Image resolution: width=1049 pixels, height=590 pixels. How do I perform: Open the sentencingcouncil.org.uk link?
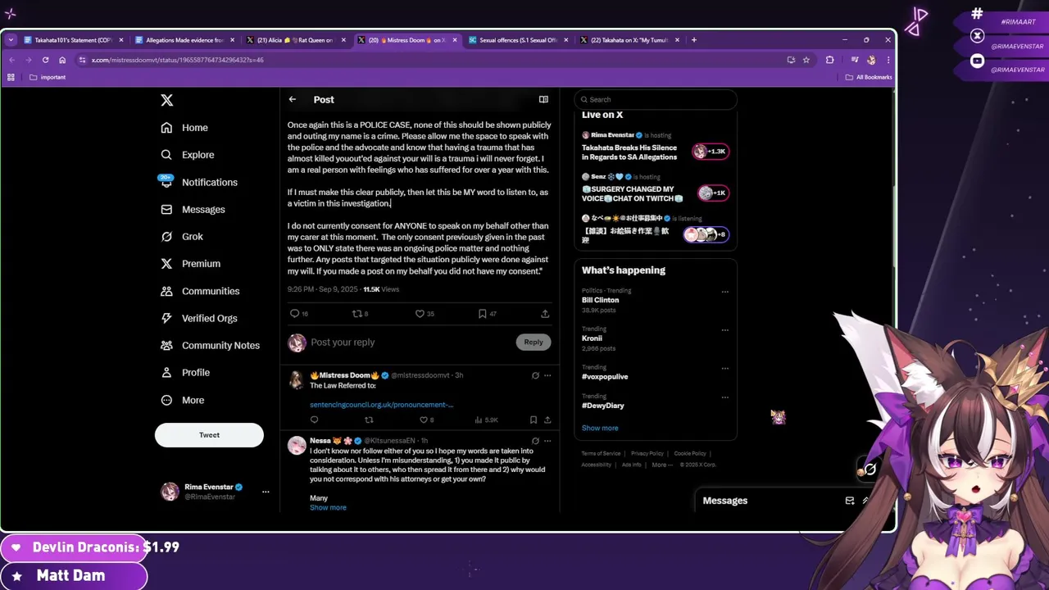[x=381, y=405]
